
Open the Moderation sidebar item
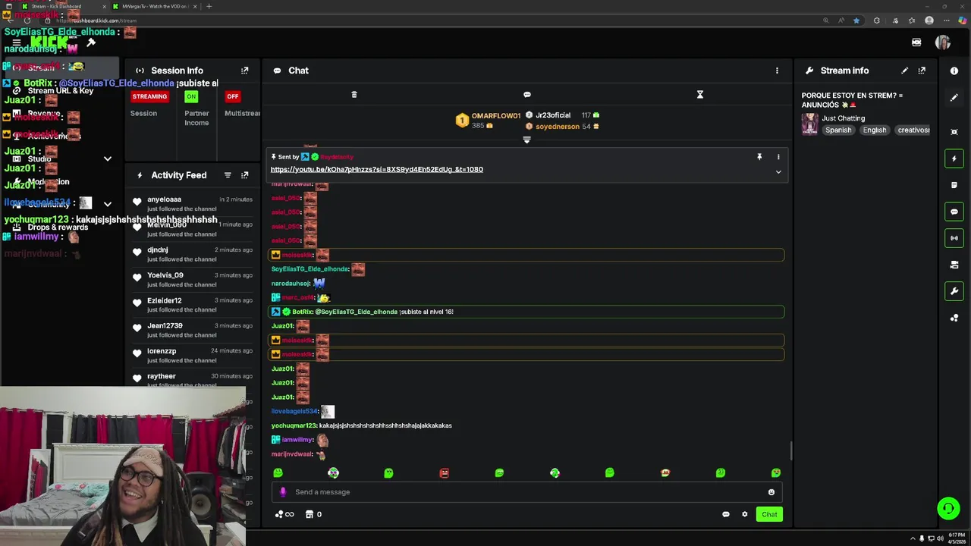[x=49, y=182]
